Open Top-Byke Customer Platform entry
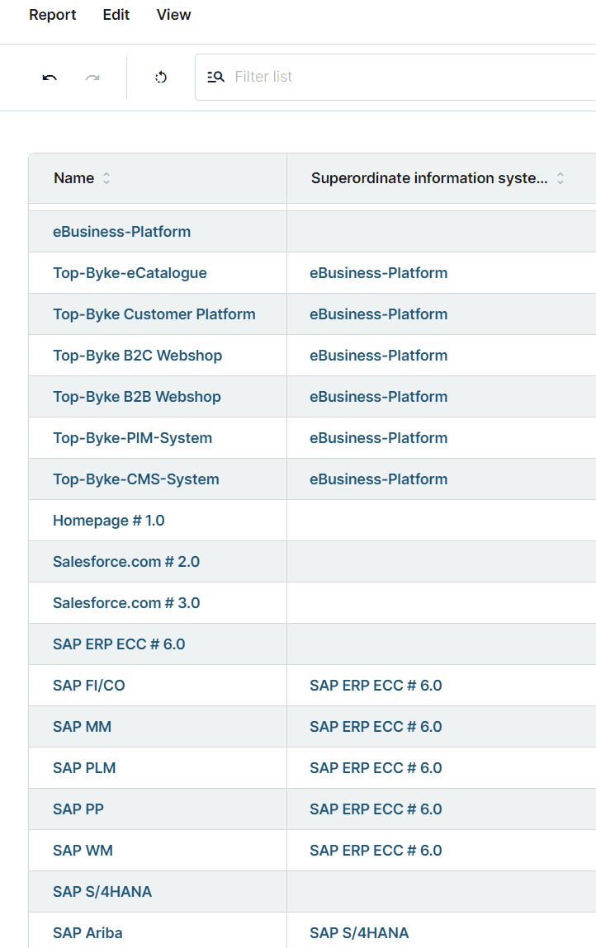This screenshot has height=948, width=596. coord(154,314)
